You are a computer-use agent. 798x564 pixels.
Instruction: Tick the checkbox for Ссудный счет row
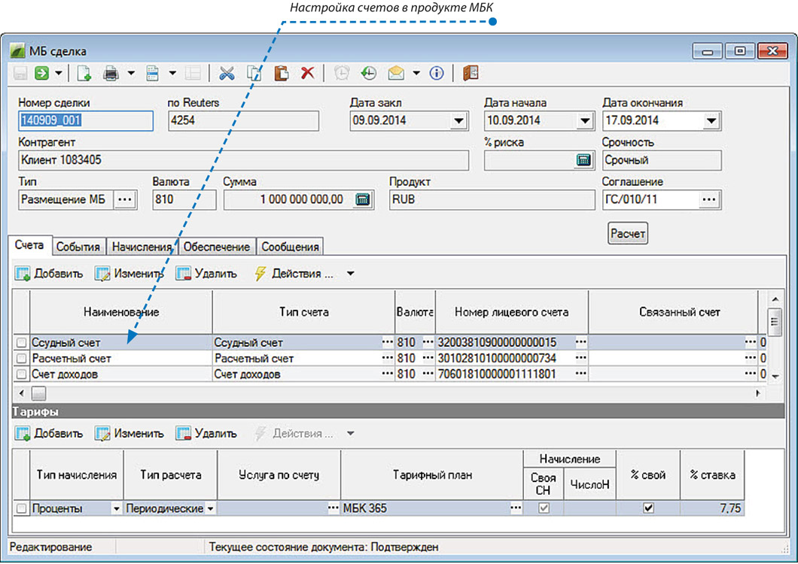[22, 343]
